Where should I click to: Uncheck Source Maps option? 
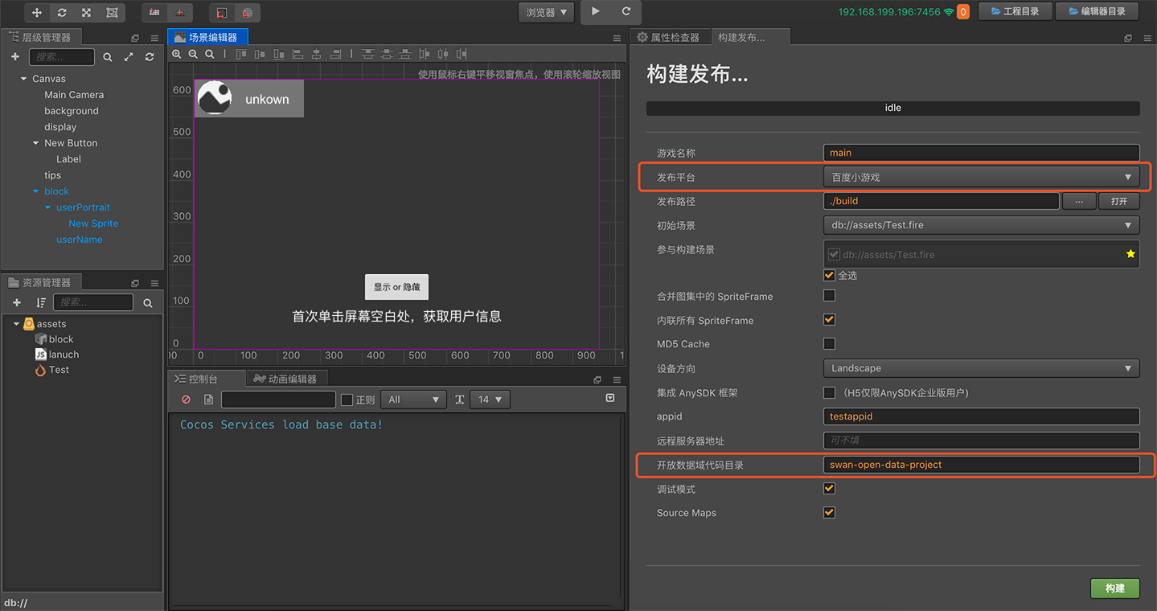tap(829, 512)
